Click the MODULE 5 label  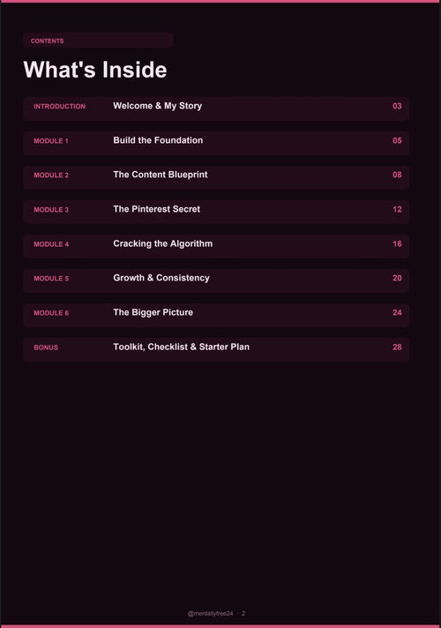51,279
